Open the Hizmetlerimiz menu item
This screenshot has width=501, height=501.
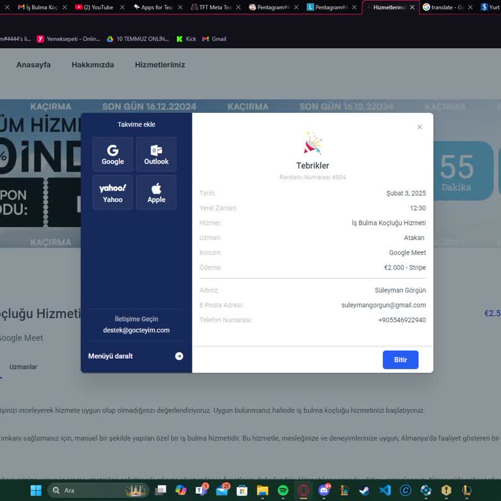pos(160,65)
